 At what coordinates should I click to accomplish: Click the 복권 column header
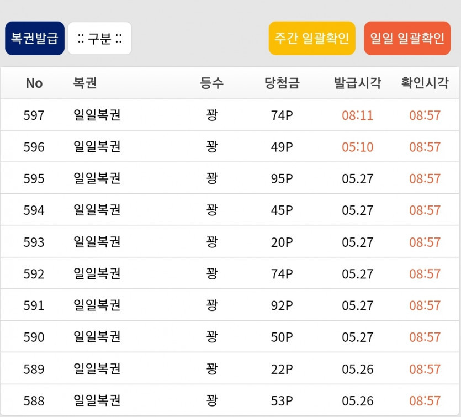pyautogui.click(x=85, y=83)
